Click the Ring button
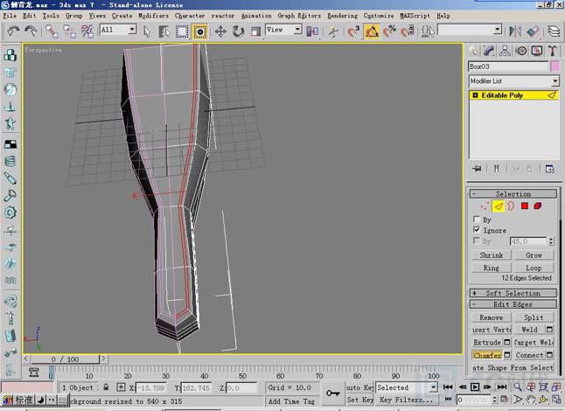 [x=492, y=268]
